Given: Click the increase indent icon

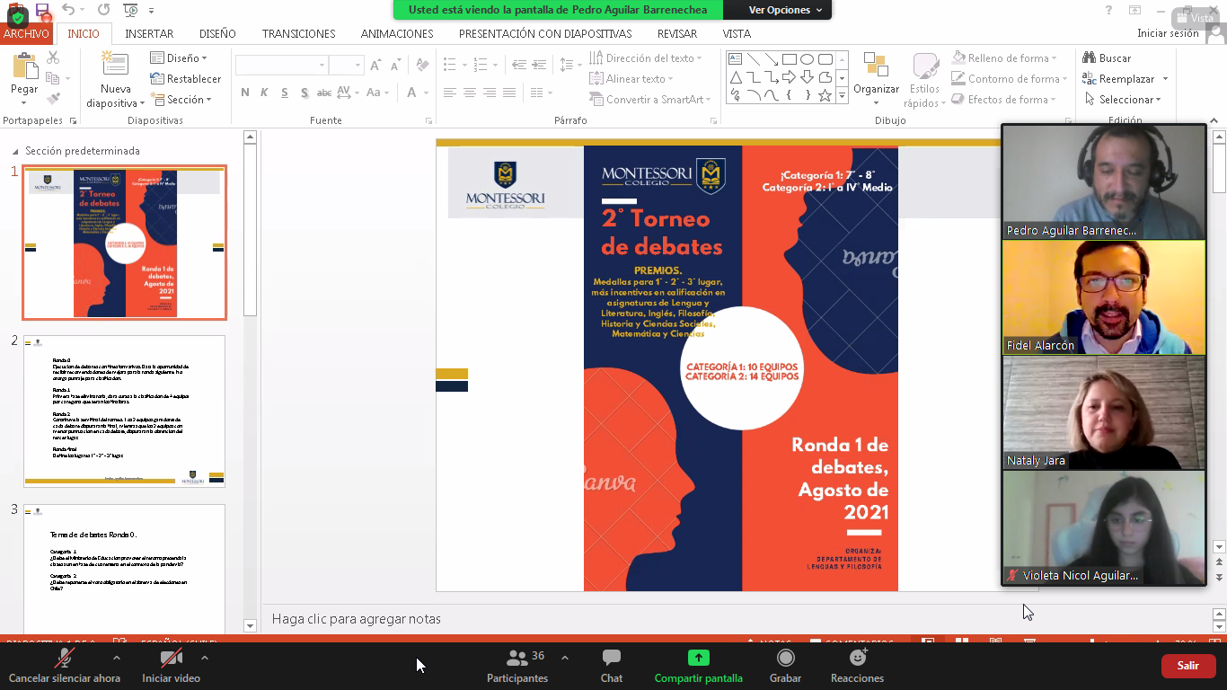Looking at the screenshot, I should [x=538, y=65].
